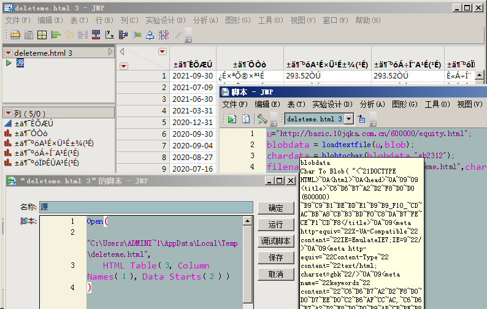Viewport: 487px width, 309px height.
Task: Open the 分析(A) menu in main window
Action: point(205,20)
